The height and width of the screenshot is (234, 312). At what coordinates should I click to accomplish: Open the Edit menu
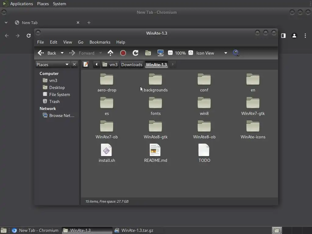54,42
